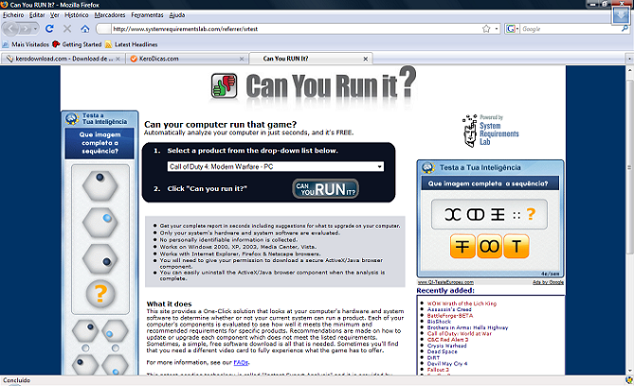Select radio below upper blue-dot answer hexagon
The height and width of the screenshot is (386, 634).
tap(116, 348)
